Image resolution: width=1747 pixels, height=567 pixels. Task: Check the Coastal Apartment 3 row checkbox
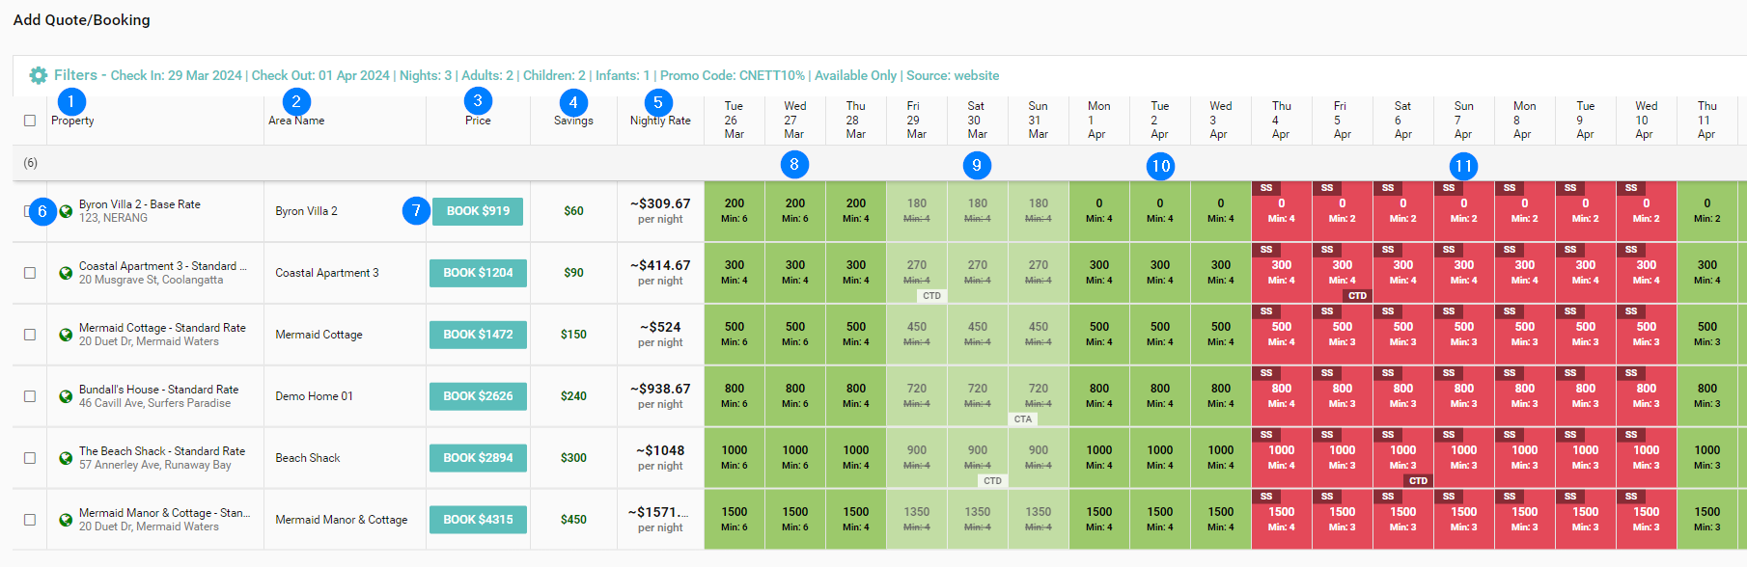click(30, 273)
